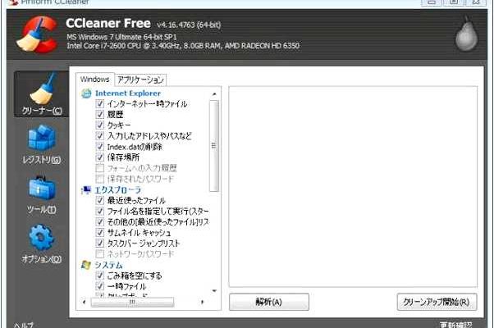Uncheck the クッキー checkbox
494x328 pixels.
99,125
